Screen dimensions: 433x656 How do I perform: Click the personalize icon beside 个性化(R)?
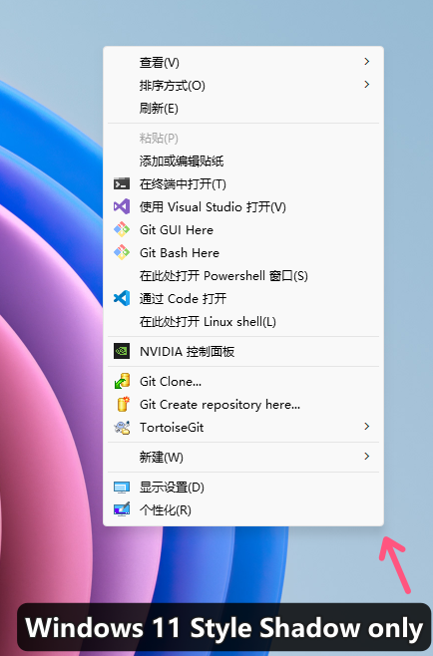point(122,510)
